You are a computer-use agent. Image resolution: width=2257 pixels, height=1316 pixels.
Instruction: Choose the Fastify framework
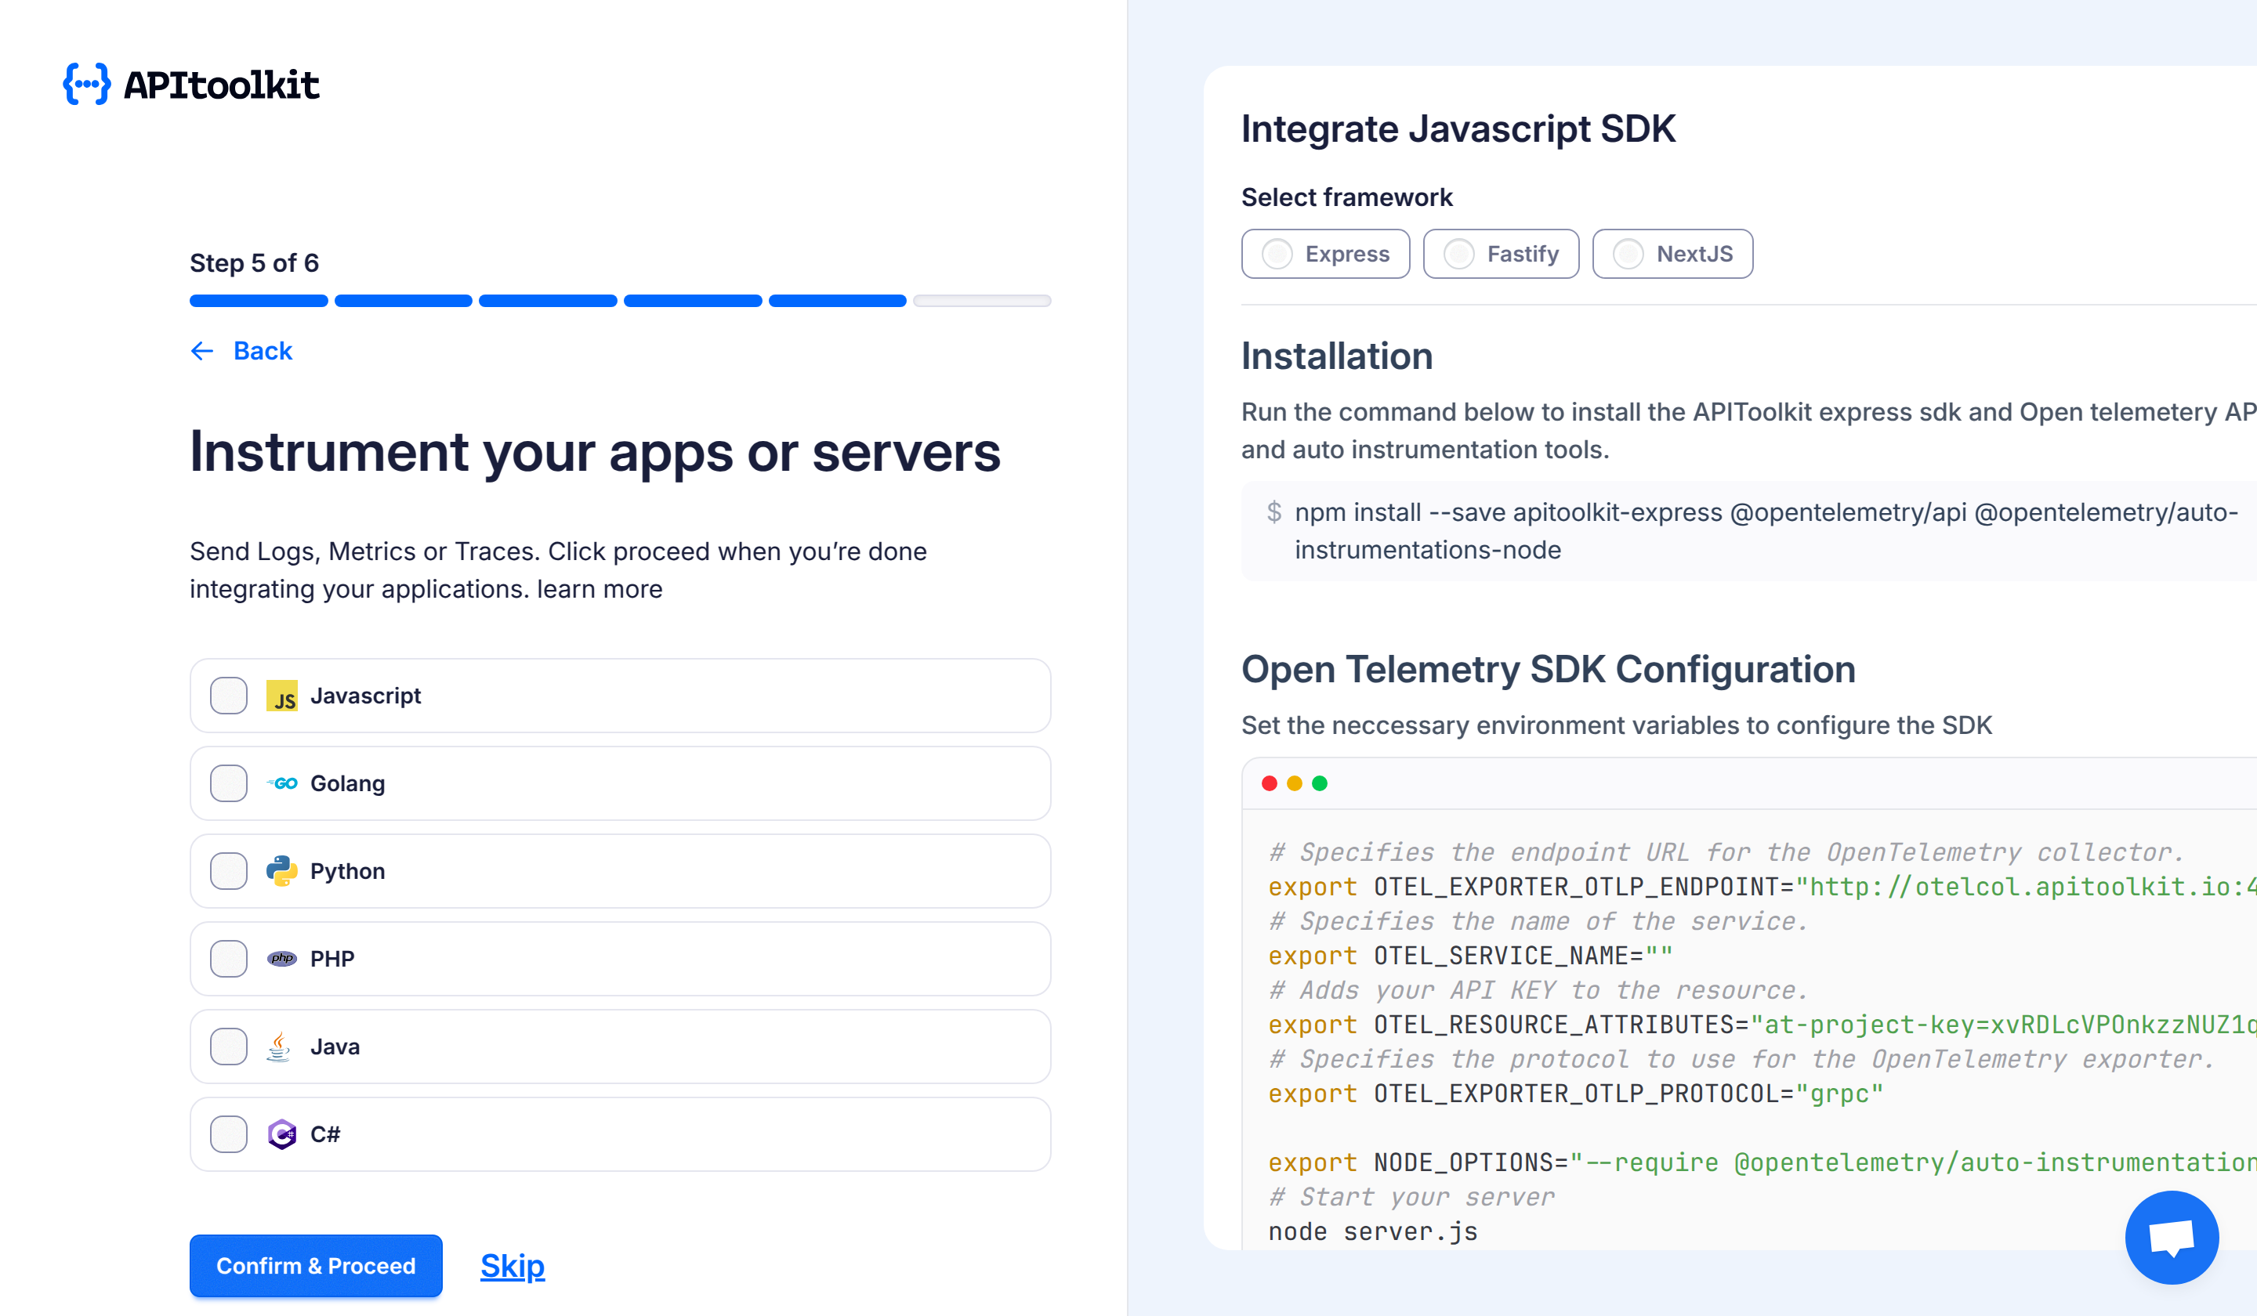click(x=1501, y=253)
